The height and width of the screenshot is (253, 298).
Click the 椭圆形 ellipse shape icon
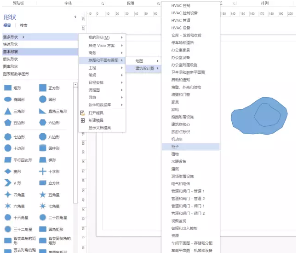pyautogui.click(x=7, y=100)
